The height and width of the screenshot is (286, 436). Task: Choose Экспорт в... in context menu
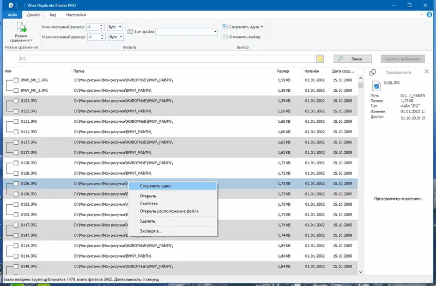coord(173,231)
